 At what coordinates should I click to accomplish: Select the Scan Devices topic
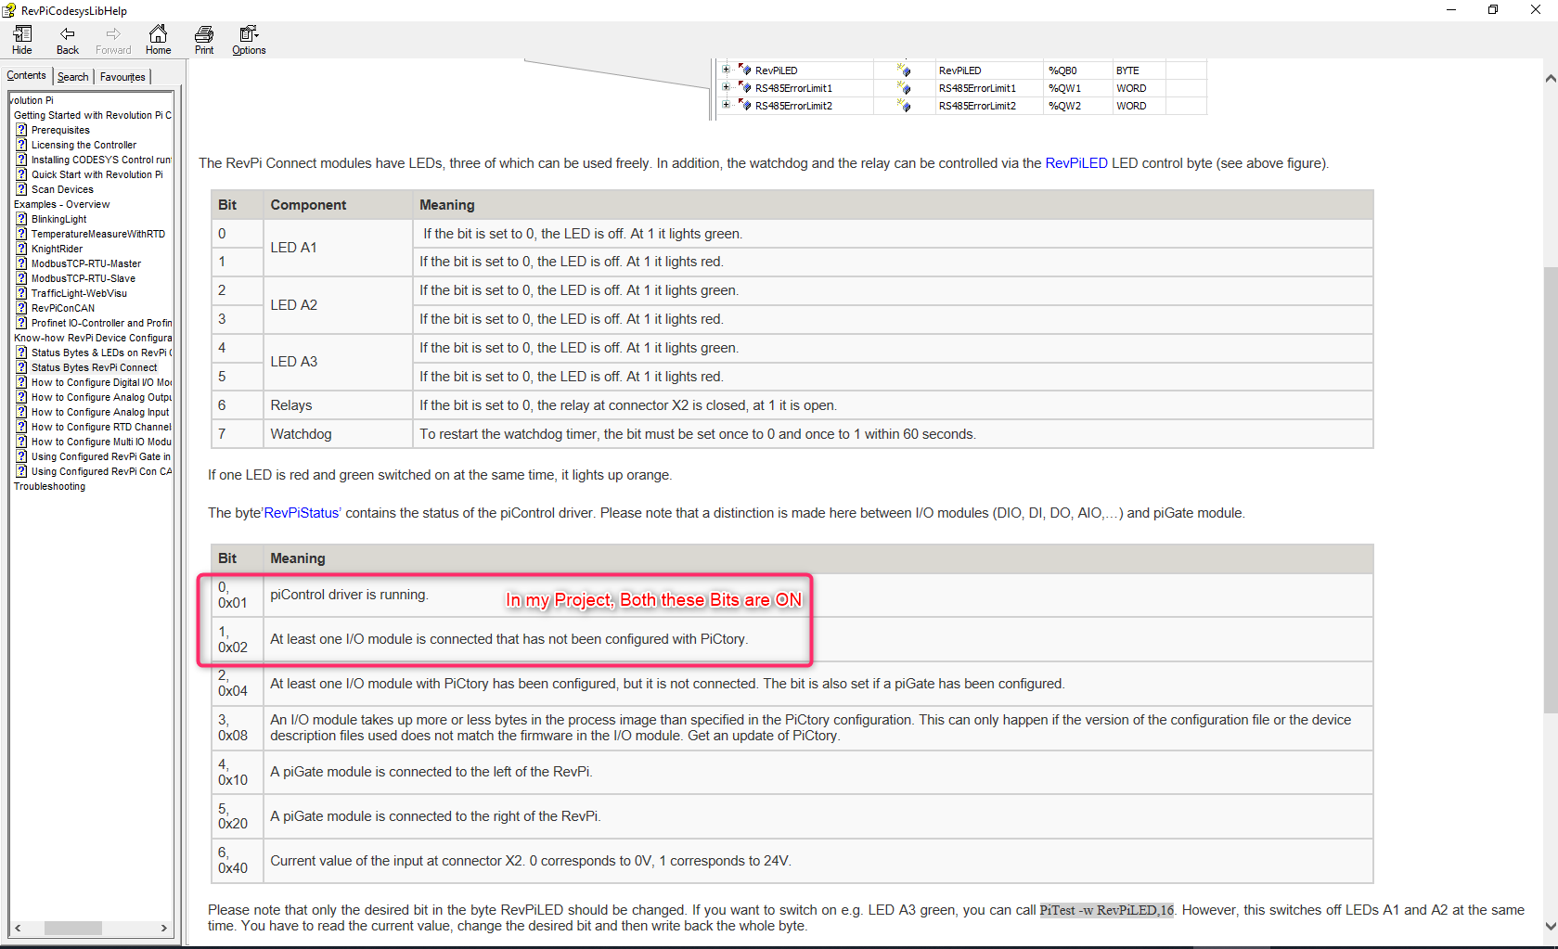[x=62, y=189]
